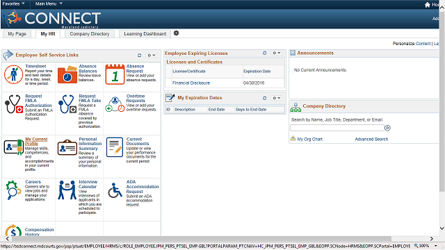Viewport: 445px width, 250px height.
Task: Open the Personal Information Summary link
Action: pyautogui.click(x=90, y=144)
